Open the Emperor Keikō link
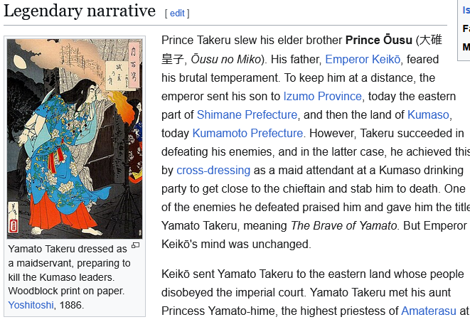Image resolution: width=470 pixels, height=322 pixels. 363,59
